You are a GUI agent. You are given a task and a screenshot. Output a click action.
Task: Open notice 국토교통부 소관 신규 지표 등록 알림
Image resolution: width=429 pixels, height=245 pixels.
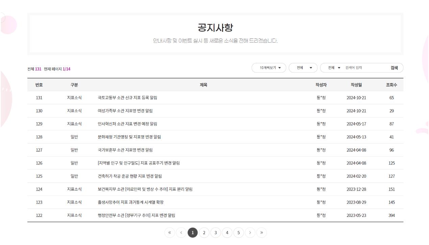click(127, 98)
